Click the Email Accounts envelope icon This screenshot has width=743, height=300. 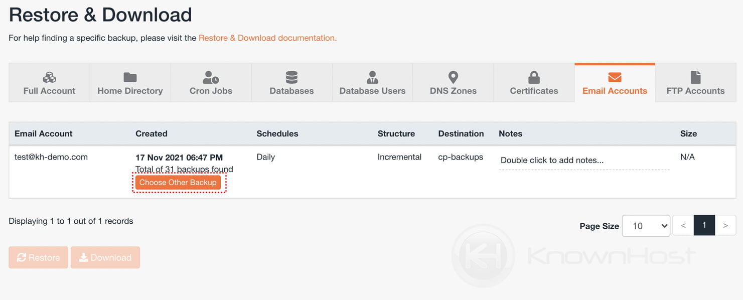tap(614, 76)
